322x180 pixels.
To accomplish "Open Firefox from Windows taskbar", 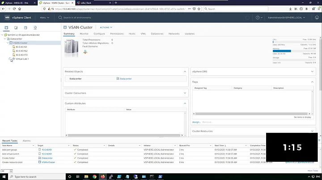I will [102, 176].
